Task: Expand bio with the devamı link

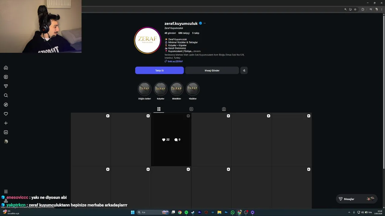Action: pos(197,51)
